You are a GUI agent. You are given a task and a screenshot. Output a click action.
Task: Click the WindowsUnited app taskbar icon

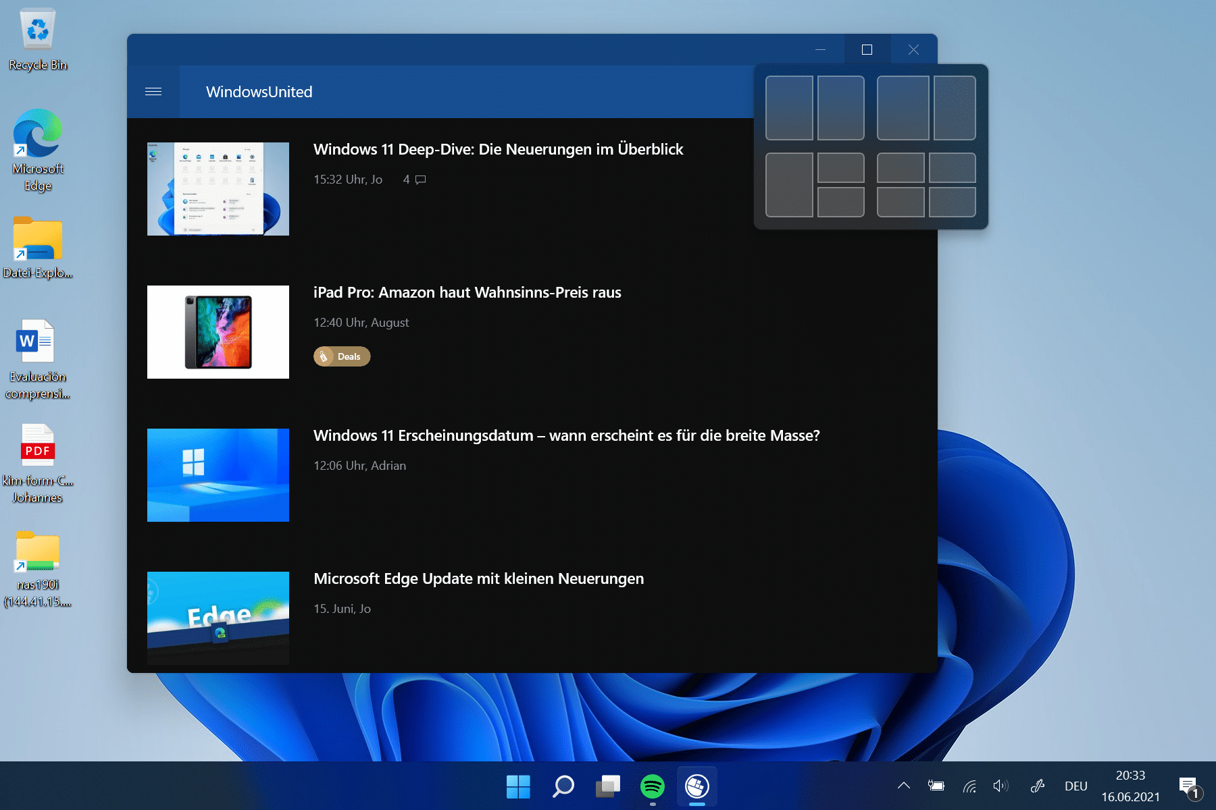[x=696, y=786]
